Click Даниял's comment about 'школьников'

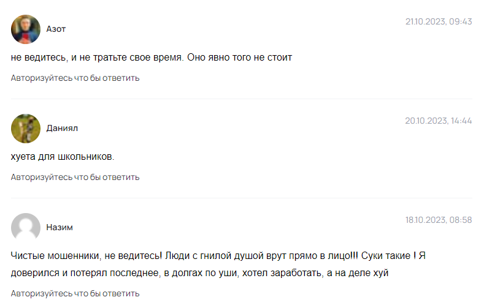pos(63,157)
